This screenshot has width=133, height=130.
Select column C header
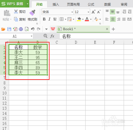coord(57,42)
